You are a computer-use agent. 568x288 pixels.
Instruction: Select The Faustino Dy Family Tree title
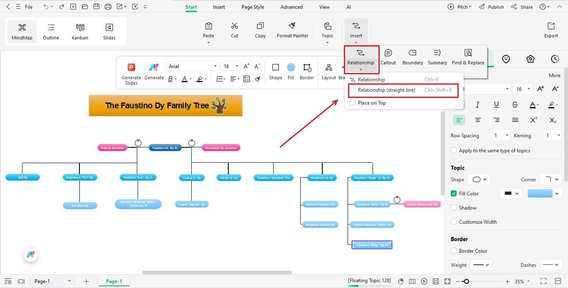click(165, 105)
